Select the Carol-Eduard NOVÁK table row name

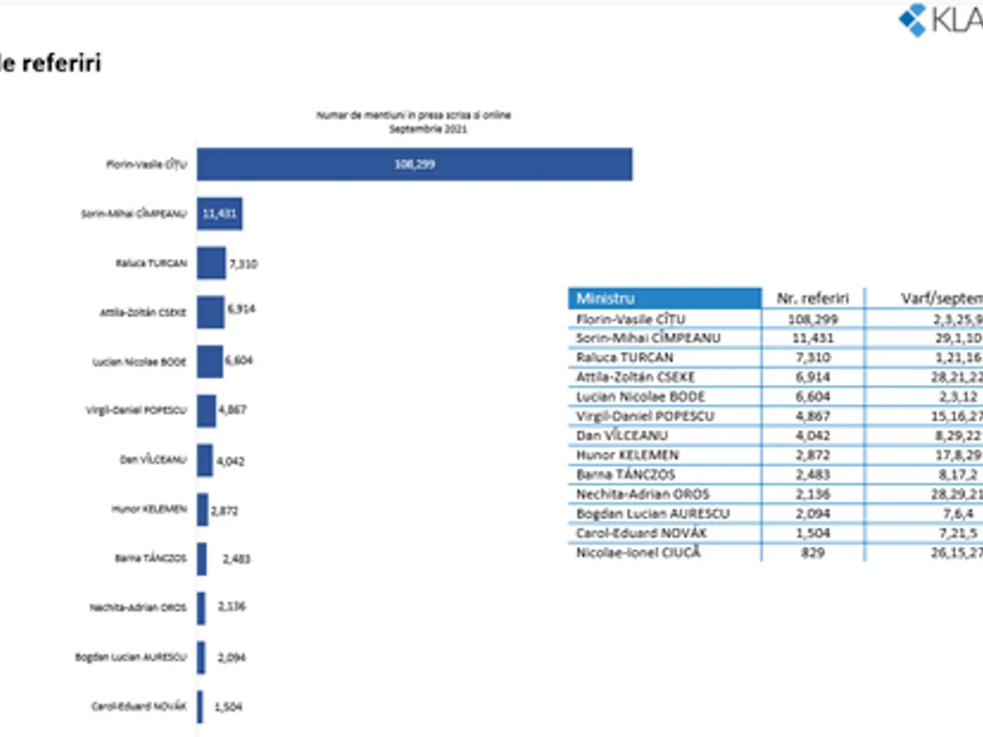[642, 533]
